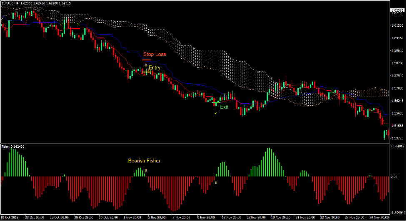Click price level 1.60460 on axis
Image resolution: width=407 pixels, height=221 pixels.
[x=397, y=38]
